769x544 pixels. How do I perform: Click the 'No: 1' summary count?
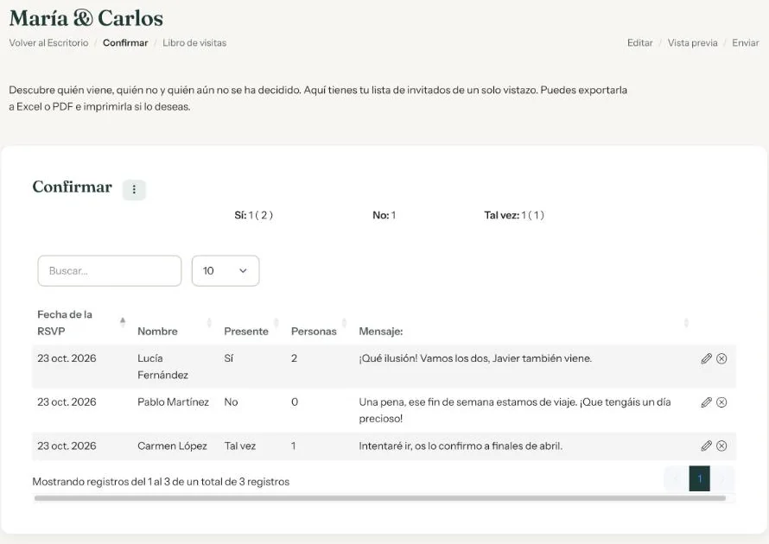(384, 215)
